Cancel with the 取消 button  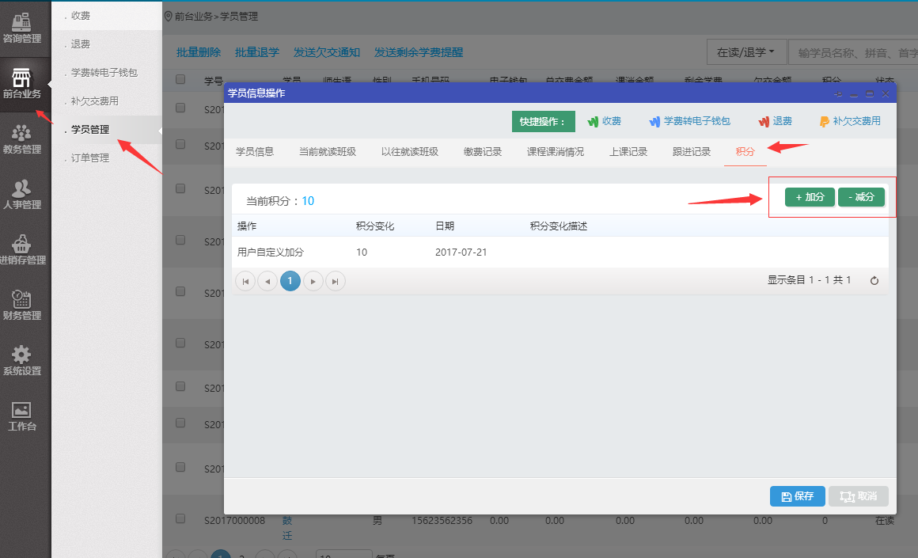point(859,496)
